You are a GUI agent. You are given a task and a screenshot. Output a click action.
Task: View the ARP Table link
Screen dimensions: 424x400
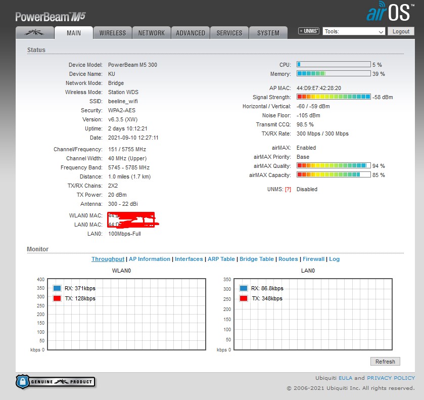221,259
